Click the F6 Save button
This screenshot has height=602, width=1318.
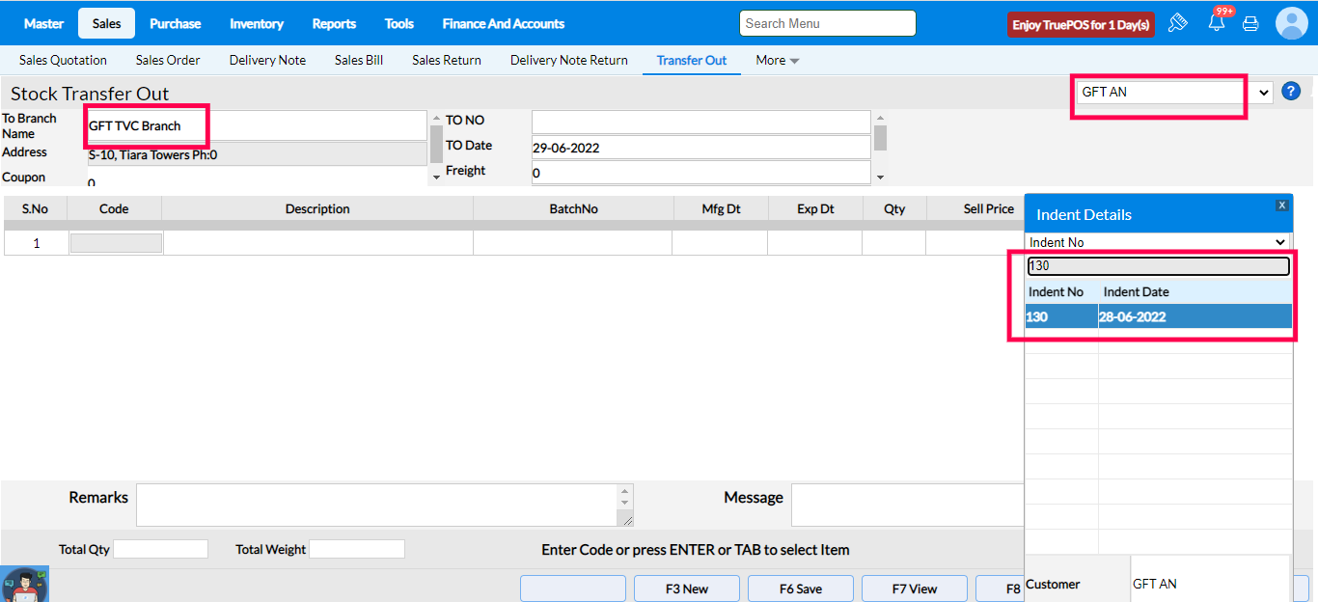(x=801, y=588)
